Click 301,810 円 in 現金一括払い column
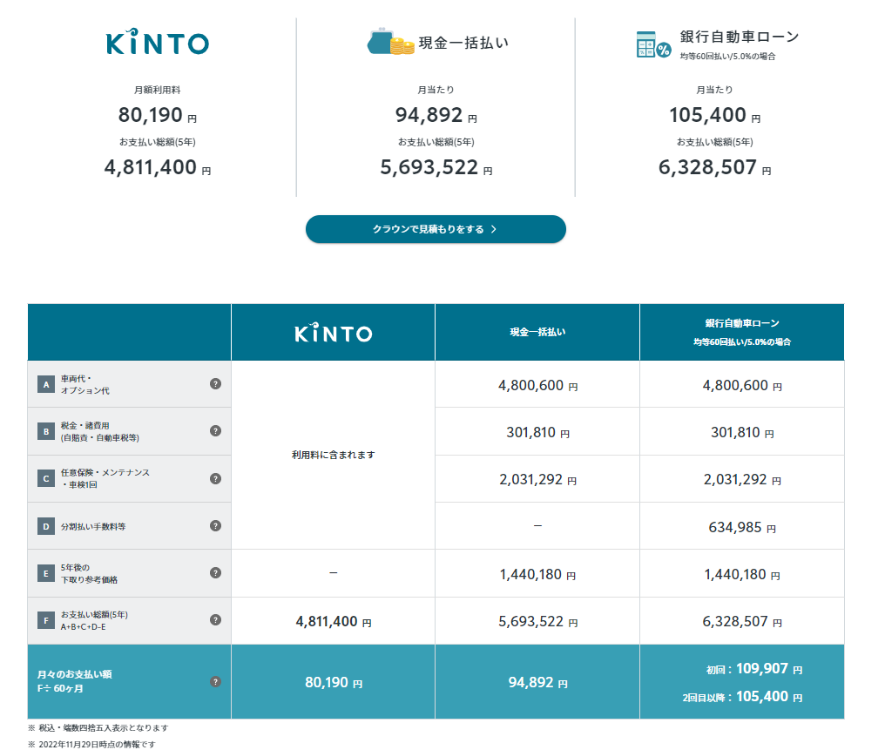 tap(537, 432)
